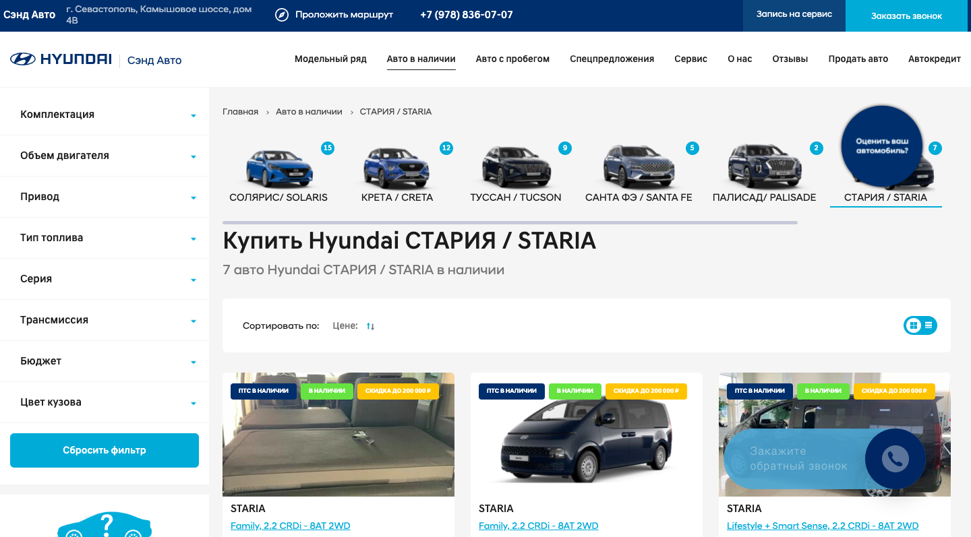This screenshot has width=971, height=537.
Task: Click the Севастополь, Камышовое шоссе address text
Action: (x=159, y=15)
